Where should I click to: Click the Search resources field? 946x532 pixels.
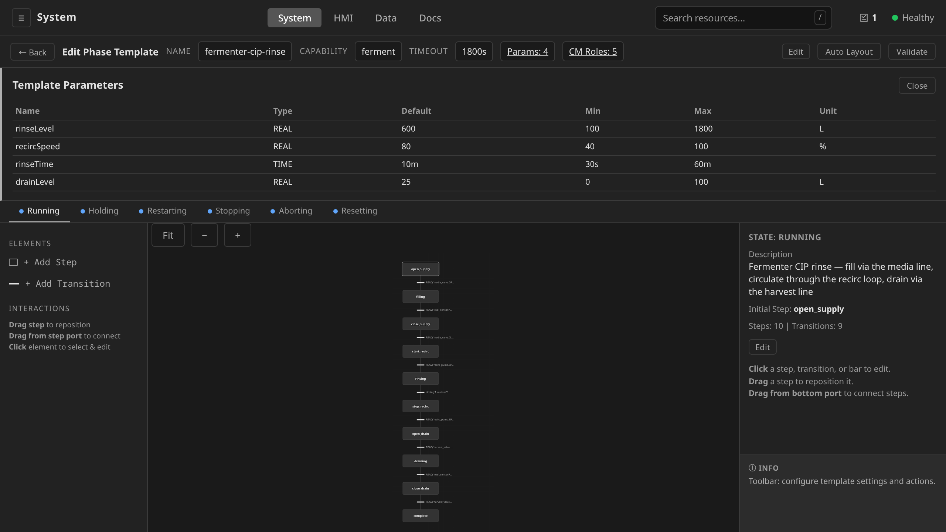coord(743,18)
